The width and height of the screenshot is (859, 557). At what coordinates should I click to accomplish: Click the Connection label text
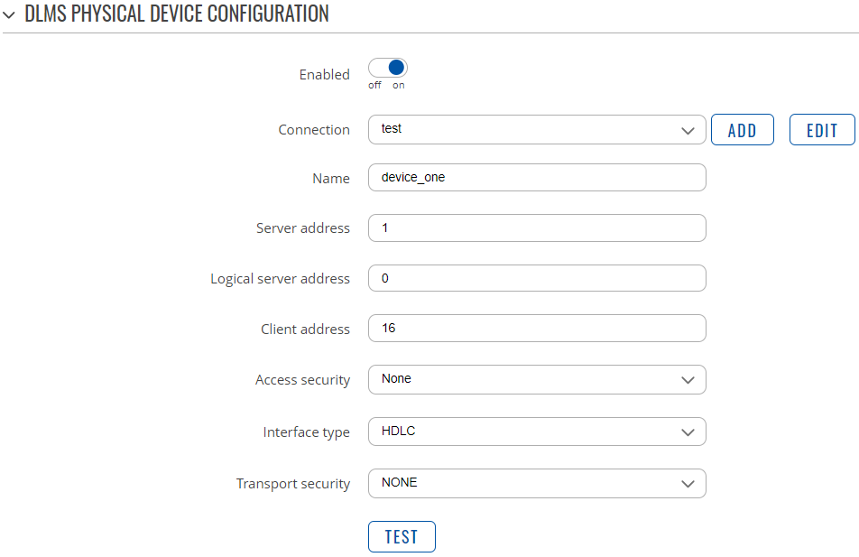(313, 130)
